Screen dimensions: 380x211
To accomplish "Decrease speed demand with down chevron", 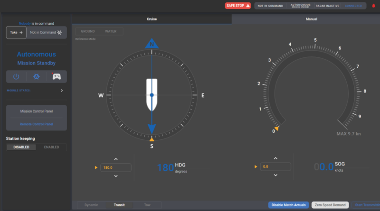I will 275,176.
